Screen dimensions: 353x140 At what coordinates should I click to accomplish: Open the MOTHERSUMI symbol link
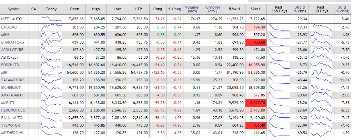click(x=11, y=132)
